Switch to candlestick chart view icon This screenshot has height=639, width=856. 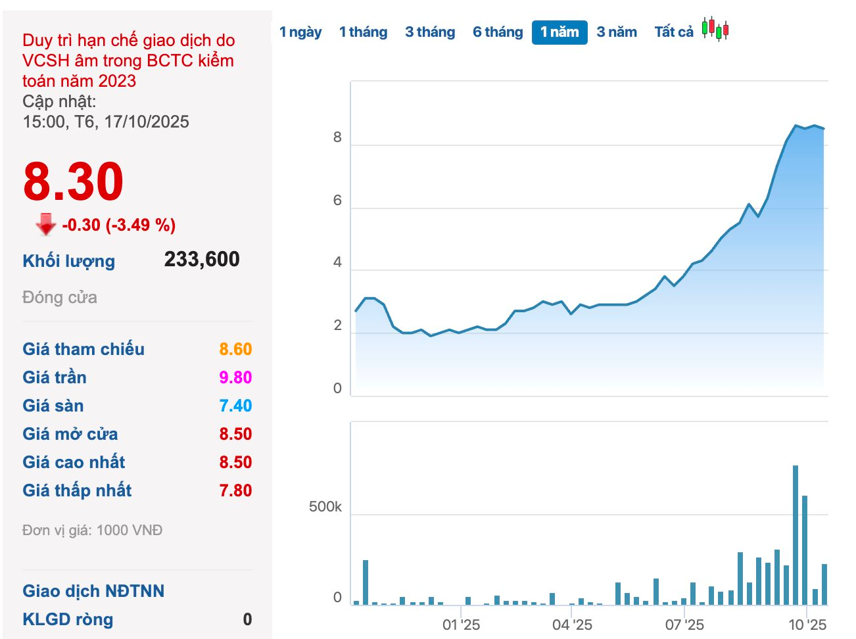click(x=715, y=30)
